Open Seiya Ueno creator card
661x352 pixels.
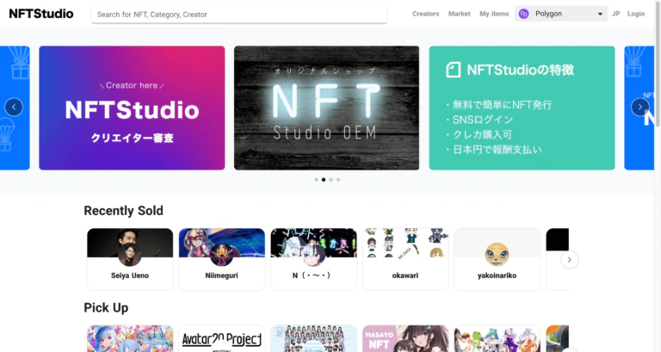click(x=130, y=259)
